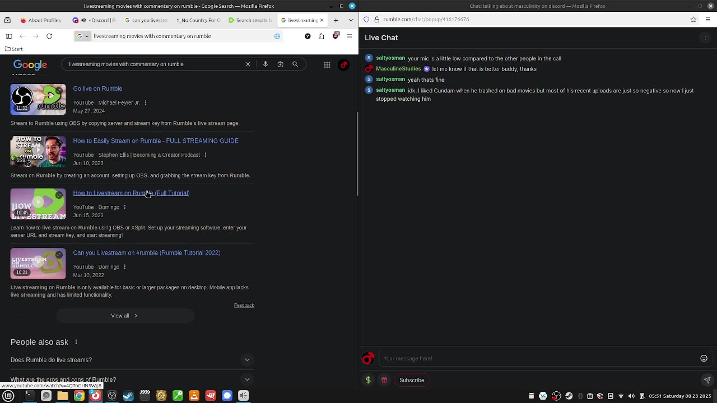This screenshot has width=717, height=403.
Task: Open the Y extension icon in toolbar
Action: [308, 36]
